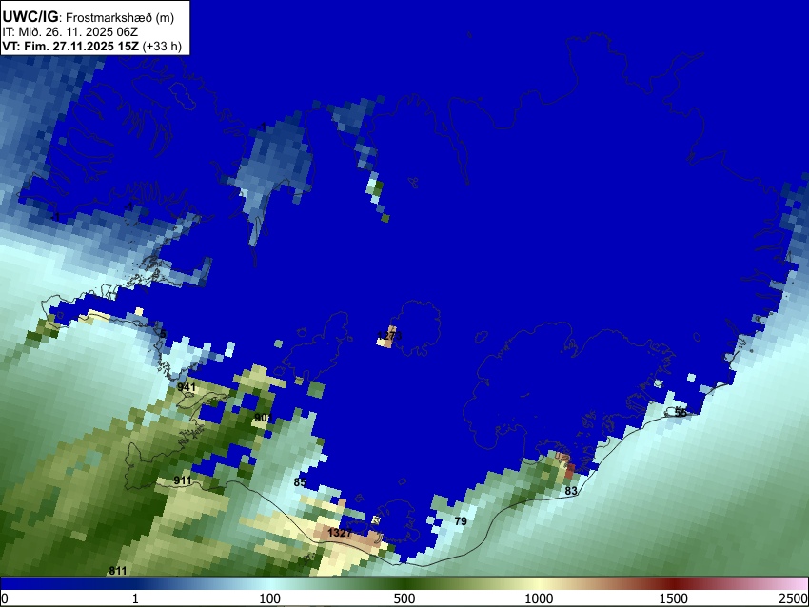Click the 83 map label
This screenshot has width=809, height=607.
click(x=571, y=491)
